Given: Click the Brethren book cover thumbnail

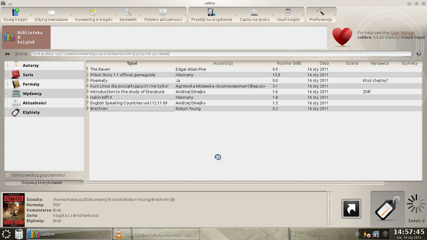Looking at the screenshot, I should tap(14, 210).
